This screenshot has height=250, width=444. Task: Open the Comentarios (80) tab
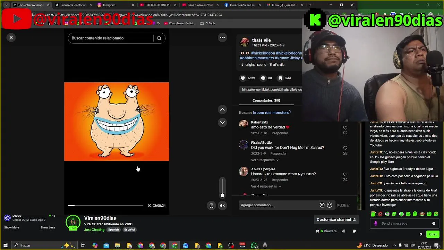266,100
